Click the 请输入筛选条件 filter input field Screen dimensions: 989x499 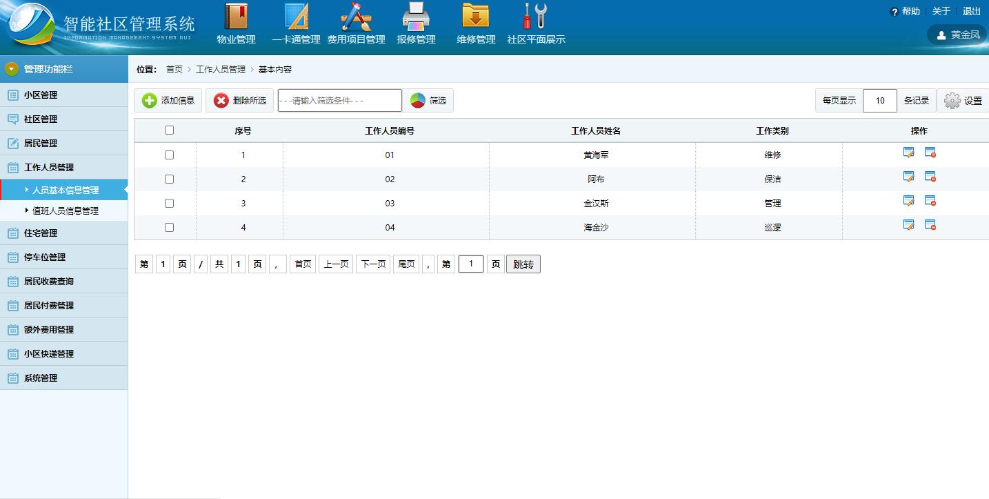click(339, 101)
